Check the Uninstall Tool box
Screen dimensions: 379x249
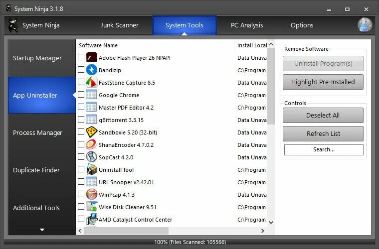coord(81,169)
